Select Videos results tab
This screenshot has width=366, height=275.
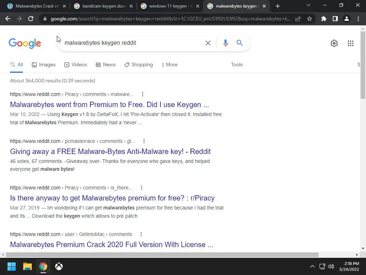point(76,65)
